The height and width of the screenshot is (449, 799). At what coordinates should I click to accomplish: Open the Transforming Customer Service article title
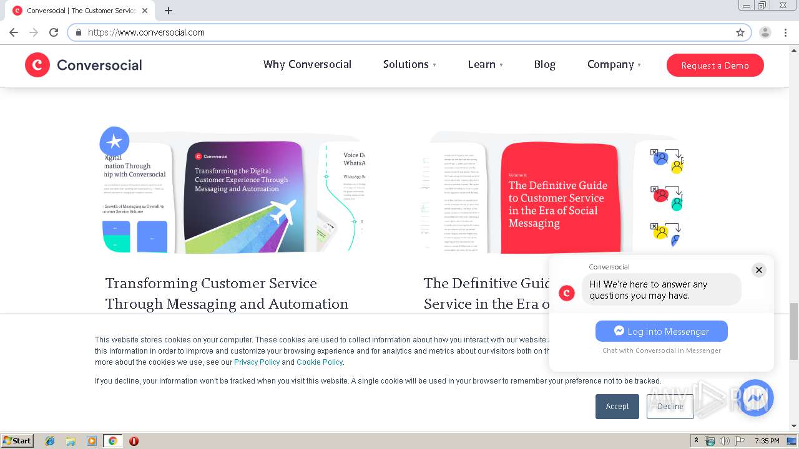point(227,294)
